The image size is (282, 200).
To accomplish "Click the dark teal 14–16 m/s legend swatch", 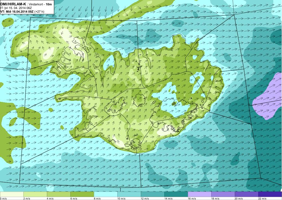I will coord(176,194).
